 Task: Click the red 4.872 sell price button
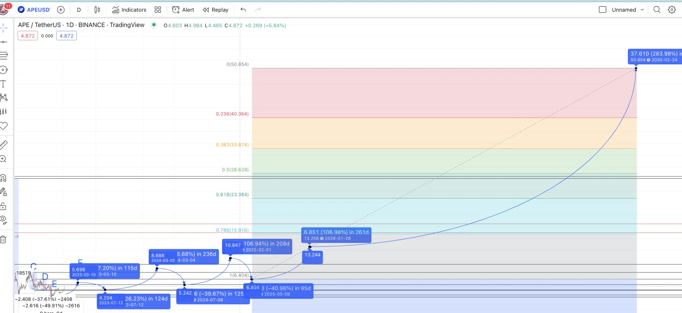tap(28, 36)
